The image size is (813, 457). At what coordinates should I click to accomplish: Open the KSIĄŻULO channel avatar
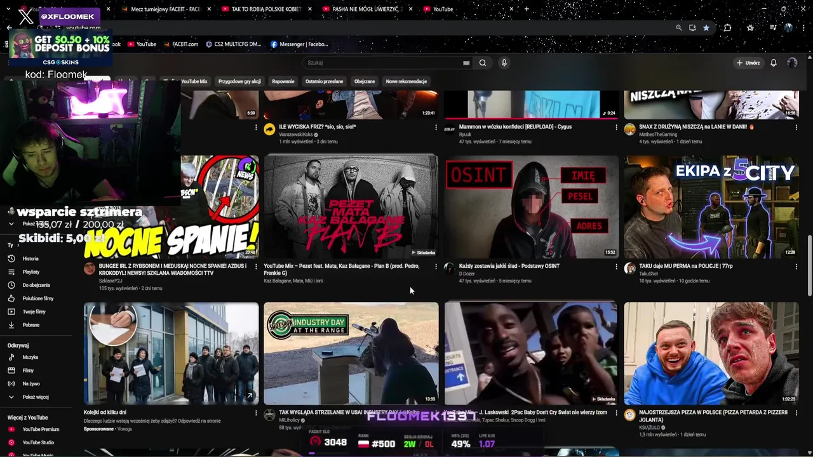coord(629,415)
